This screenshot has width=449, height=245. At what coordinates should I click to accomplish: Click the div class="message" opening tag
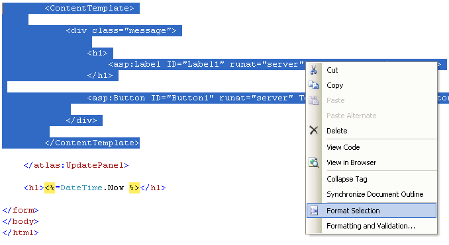click(x=121, y=30)
